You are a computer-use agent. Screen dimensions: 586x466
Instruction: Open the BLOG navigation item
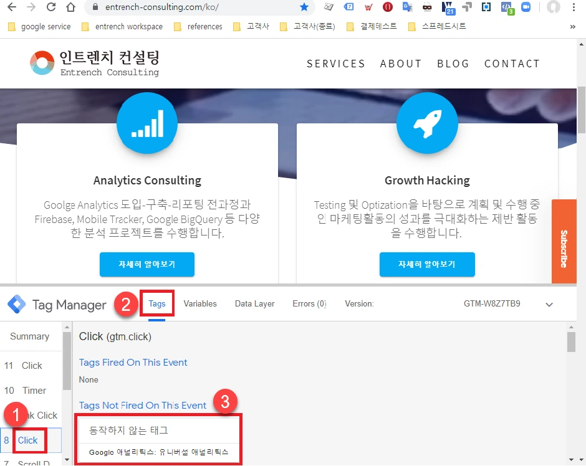(x=453, y=64)
